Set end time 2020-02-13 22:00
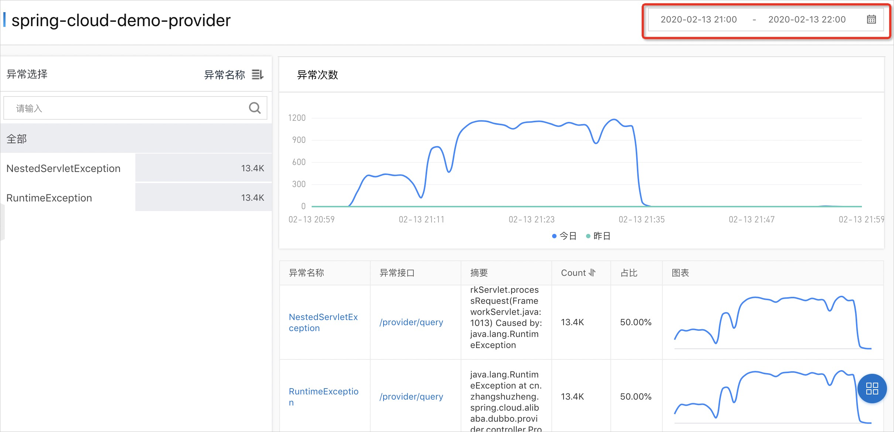This screenshot has width=894, height=432. pos(807,20)
